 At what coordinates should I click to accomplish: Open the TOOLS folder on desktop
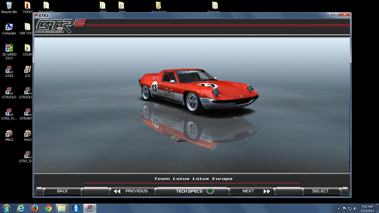[x=28, y=7]
